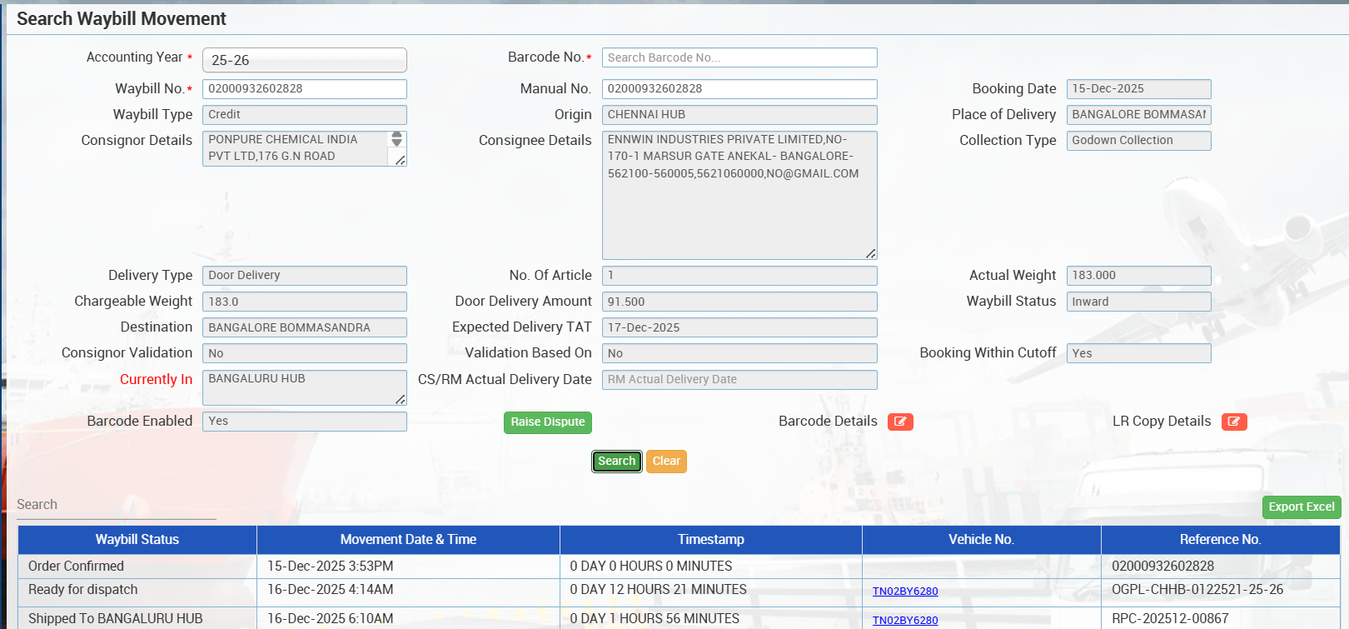
Task: Click Consignor Details scroll spinner arrows
Action: coord(396,139)
